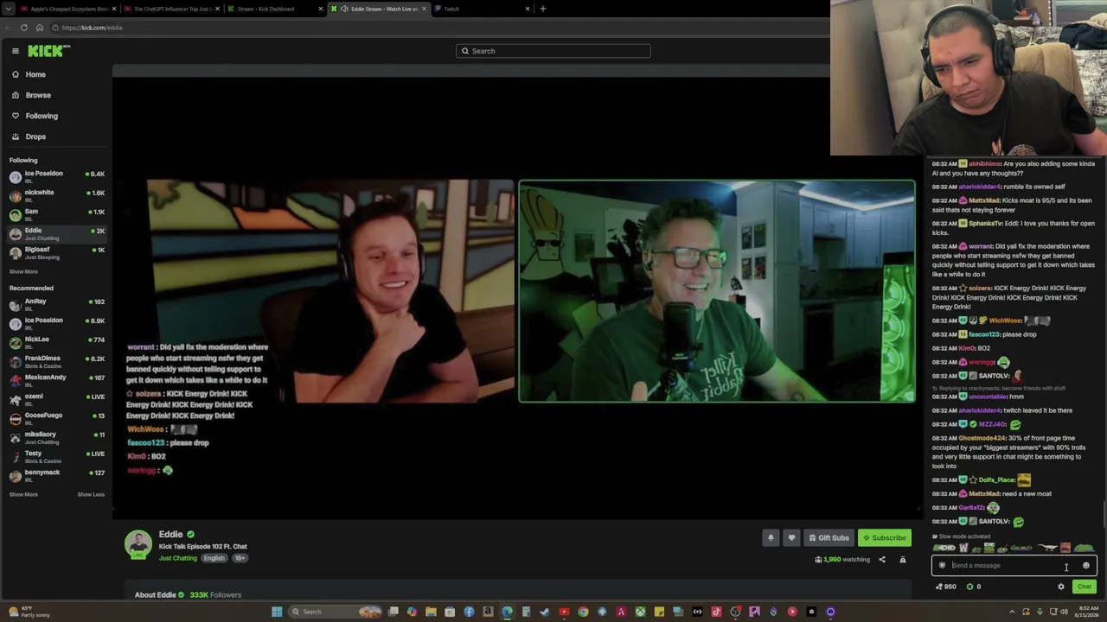Click the Kick search field
1107x622 pixels.
[553, 51]
